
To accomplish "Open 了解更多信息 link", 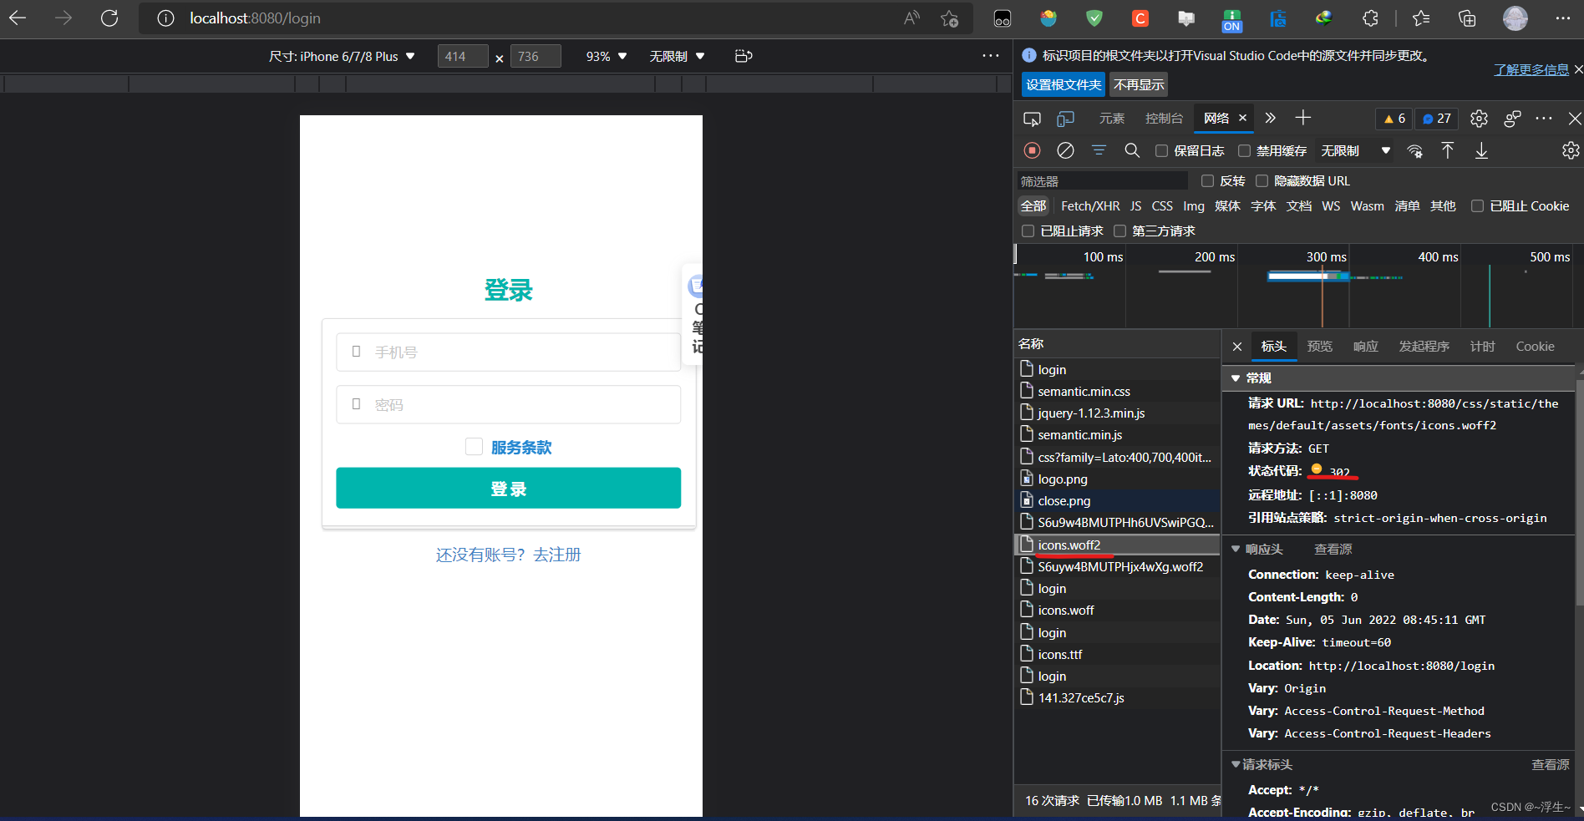I will click(x=1531, y=69).
